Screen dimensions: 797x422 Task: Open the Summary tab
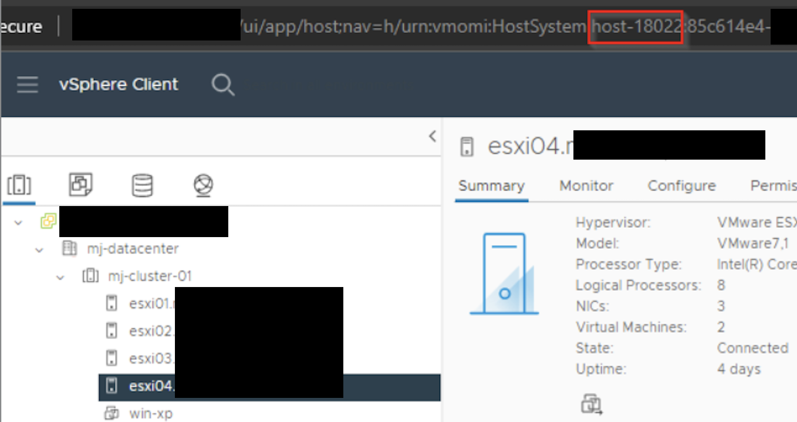coord(492,186)
